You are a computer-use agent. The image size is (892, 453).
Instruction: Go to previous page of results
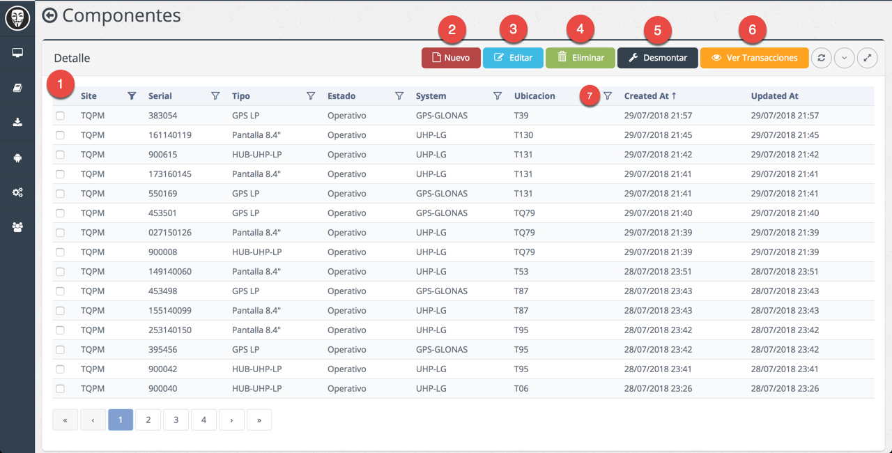(x=93, y=420)
